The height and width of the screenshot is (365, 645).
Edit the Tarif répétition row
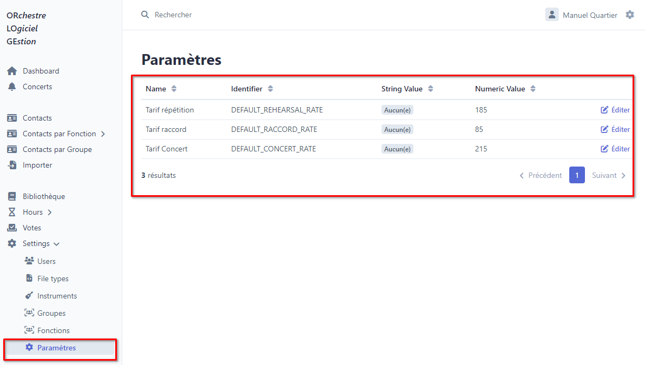click(x=615, y=110)
